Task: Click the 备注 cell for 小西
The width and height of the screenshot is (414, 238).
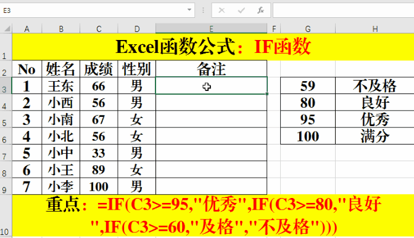Action: 211,103
